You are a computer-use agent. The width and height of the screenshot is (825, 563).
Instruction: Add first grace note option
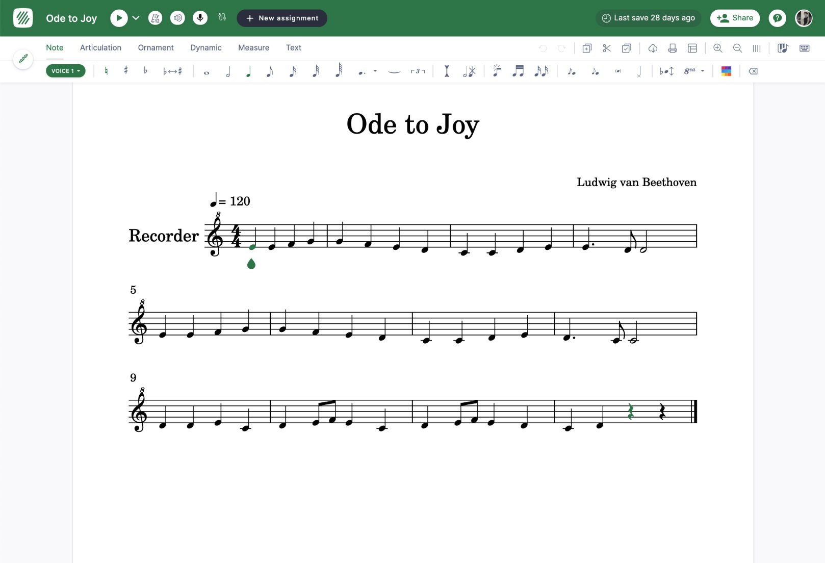coord(572,72)
